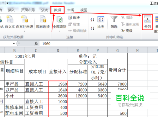Viewport: 158px width, 117px height.
Task: Select the 成本项目 header cell
Action: point(36,70)
